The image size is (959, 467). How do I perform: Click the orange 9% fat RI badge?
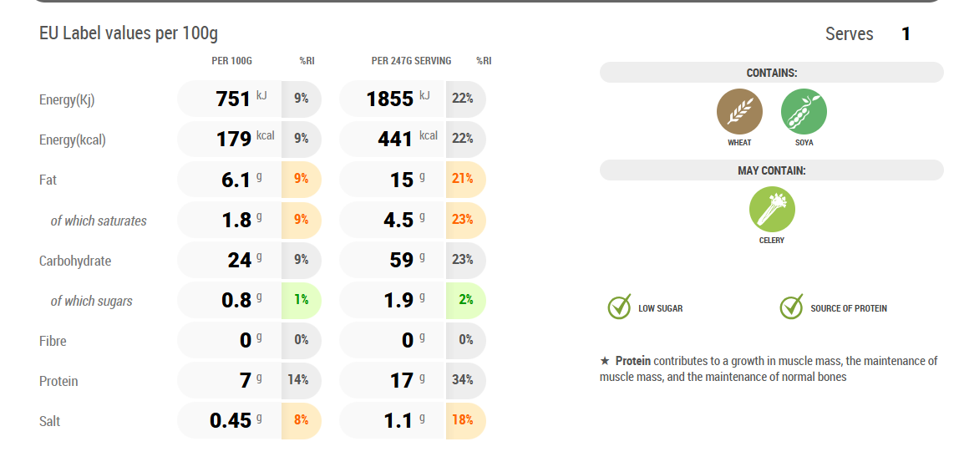point(301,178)
